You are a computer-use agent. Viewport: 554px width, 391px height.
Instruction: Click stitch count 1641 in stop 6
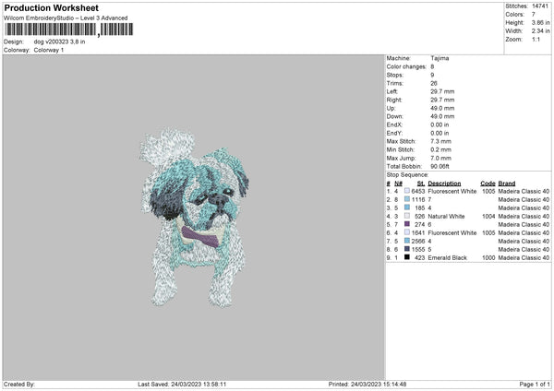pyautogui.click(x=418, y=233)
